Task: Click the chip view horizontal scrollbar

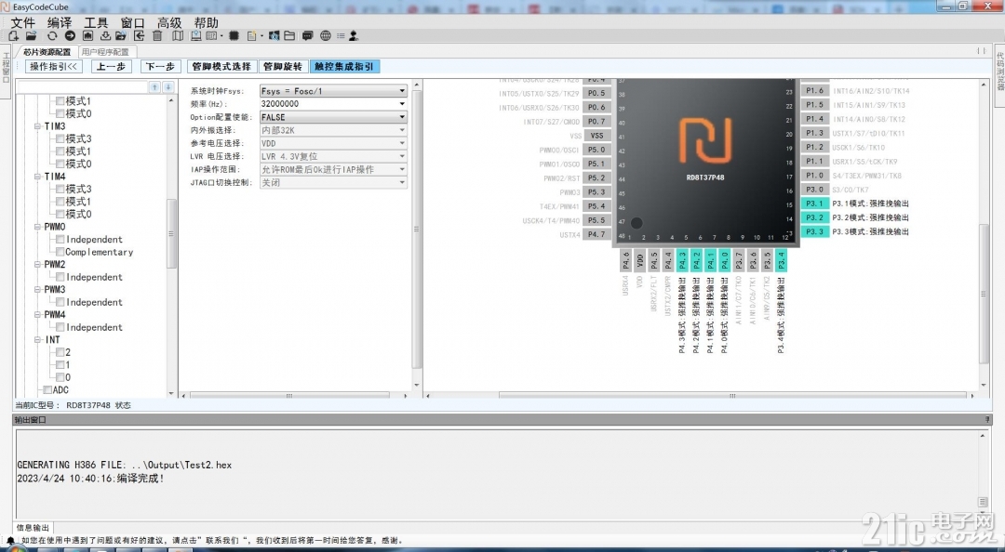Action: pyautogui.click(x=732, y=396)
